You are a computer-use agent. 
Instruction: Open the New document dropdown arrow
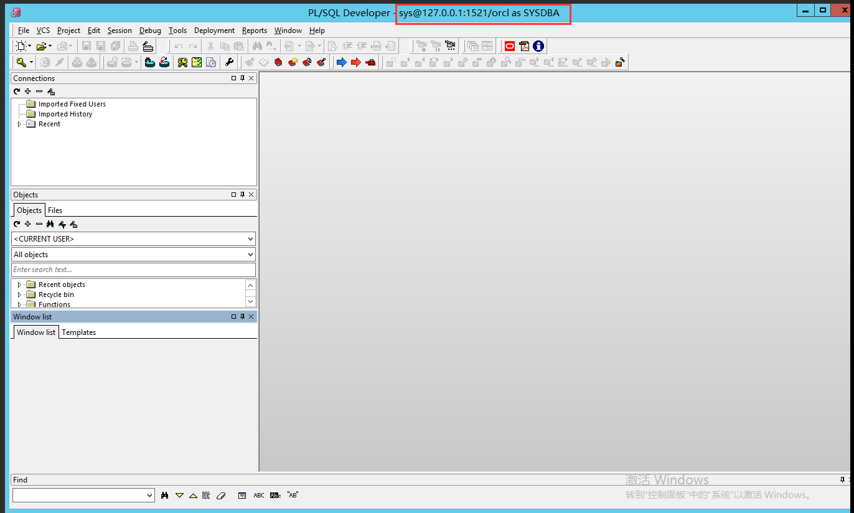click(30, 46)
